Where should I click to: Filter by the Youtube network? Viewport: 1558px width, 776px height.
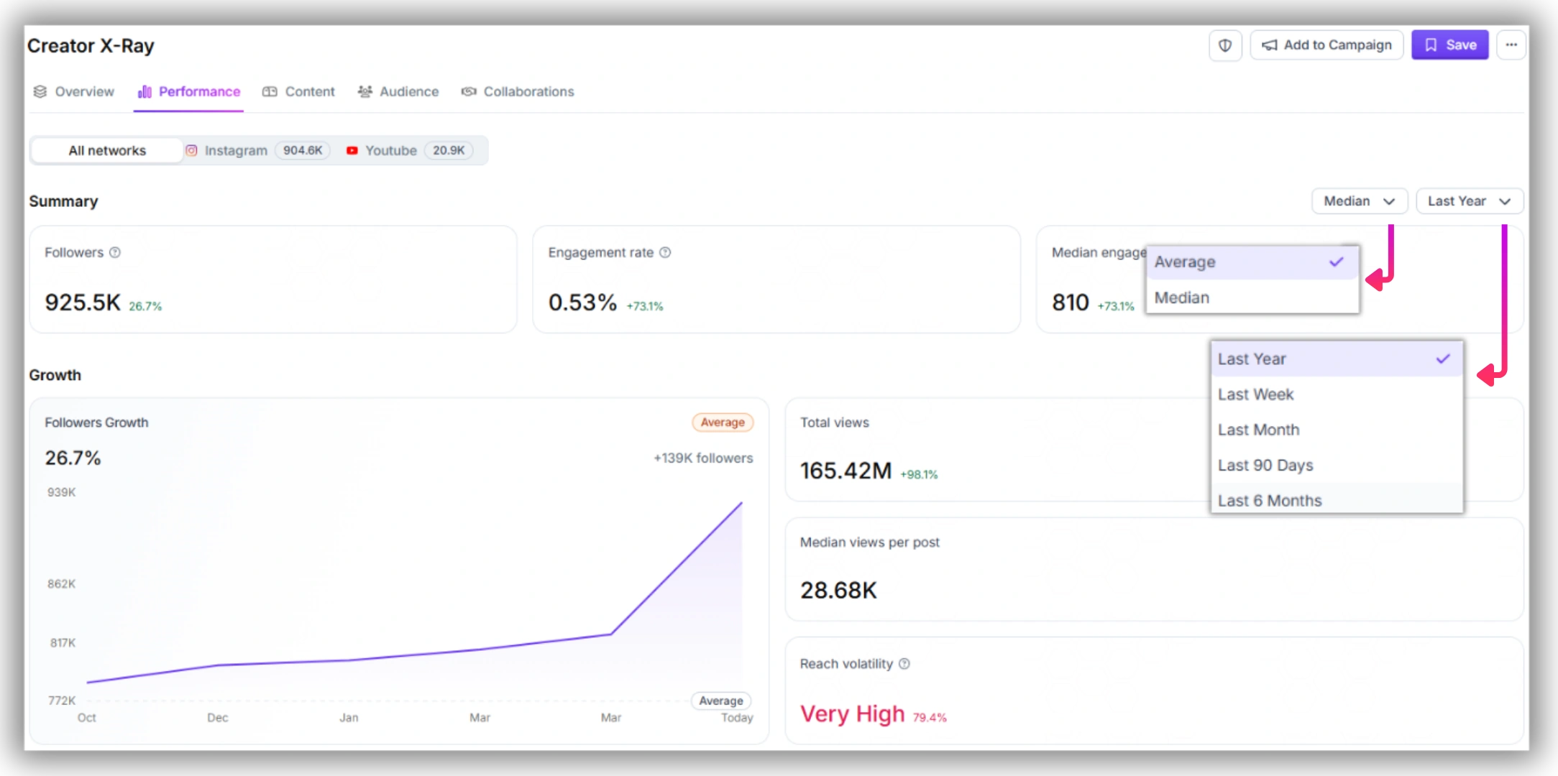tap(408, 150)
